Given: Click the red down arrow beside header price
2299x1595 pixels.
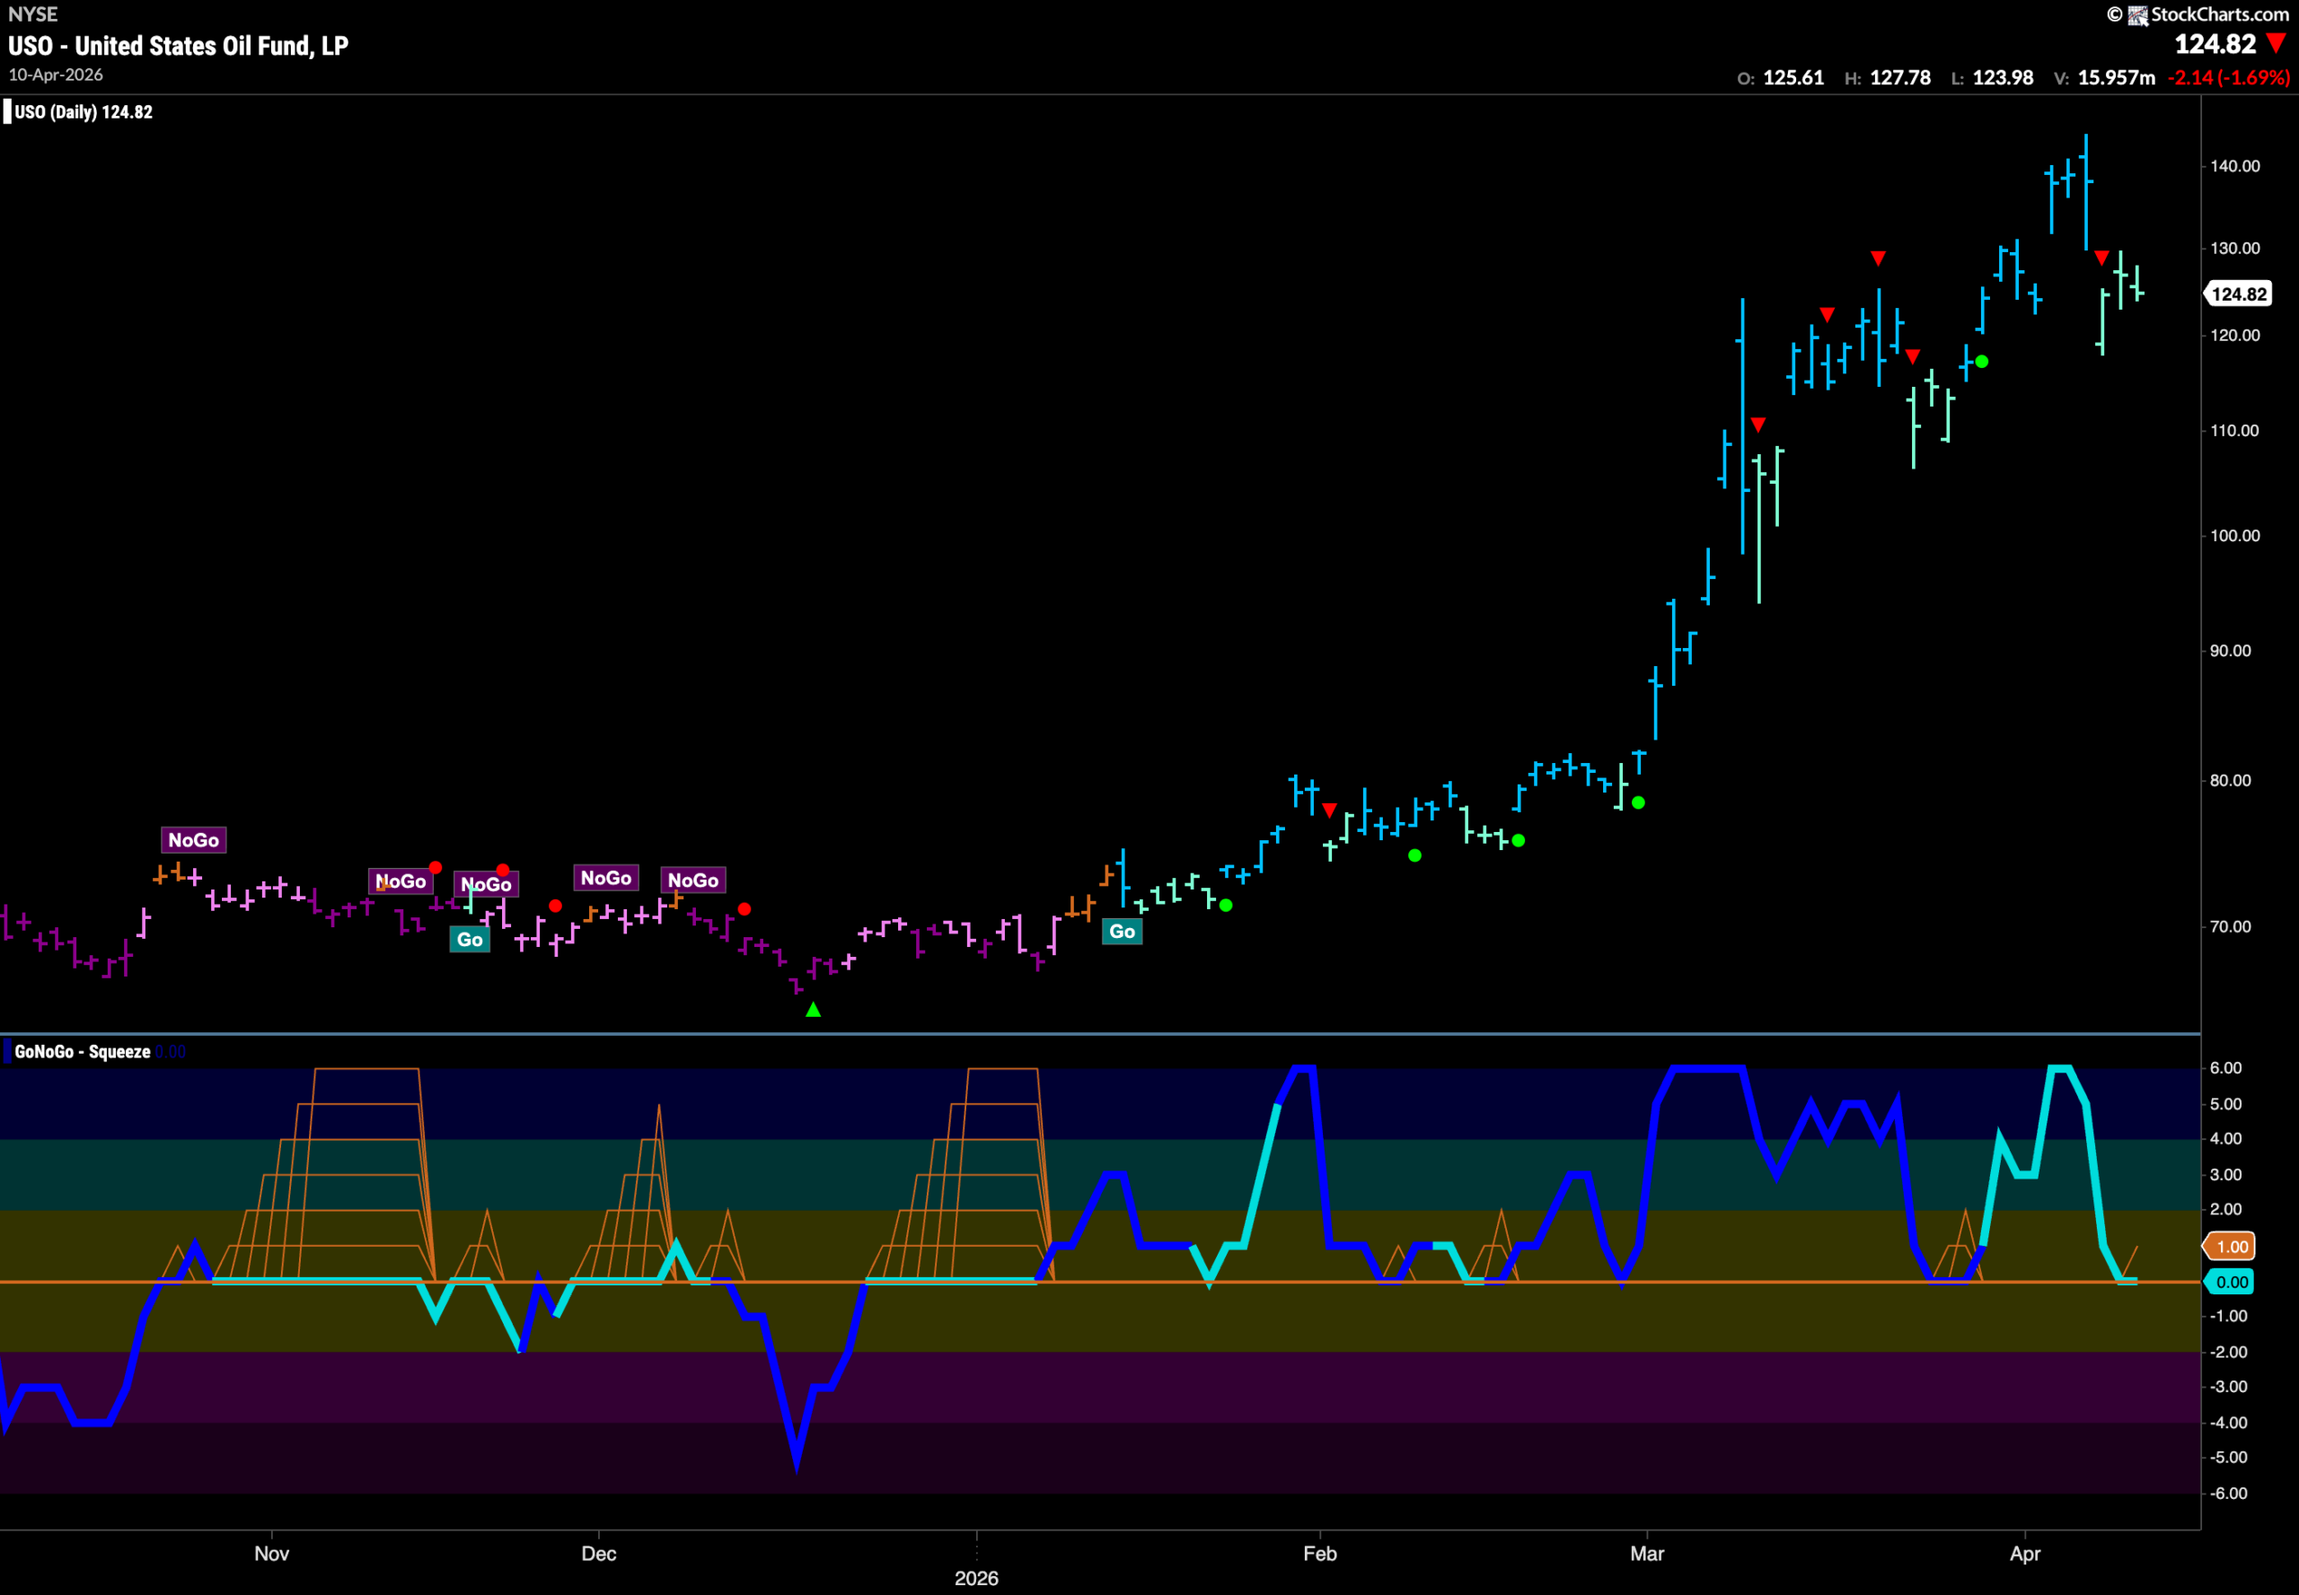Looking at the screenshot, I should click(2277, 43).
